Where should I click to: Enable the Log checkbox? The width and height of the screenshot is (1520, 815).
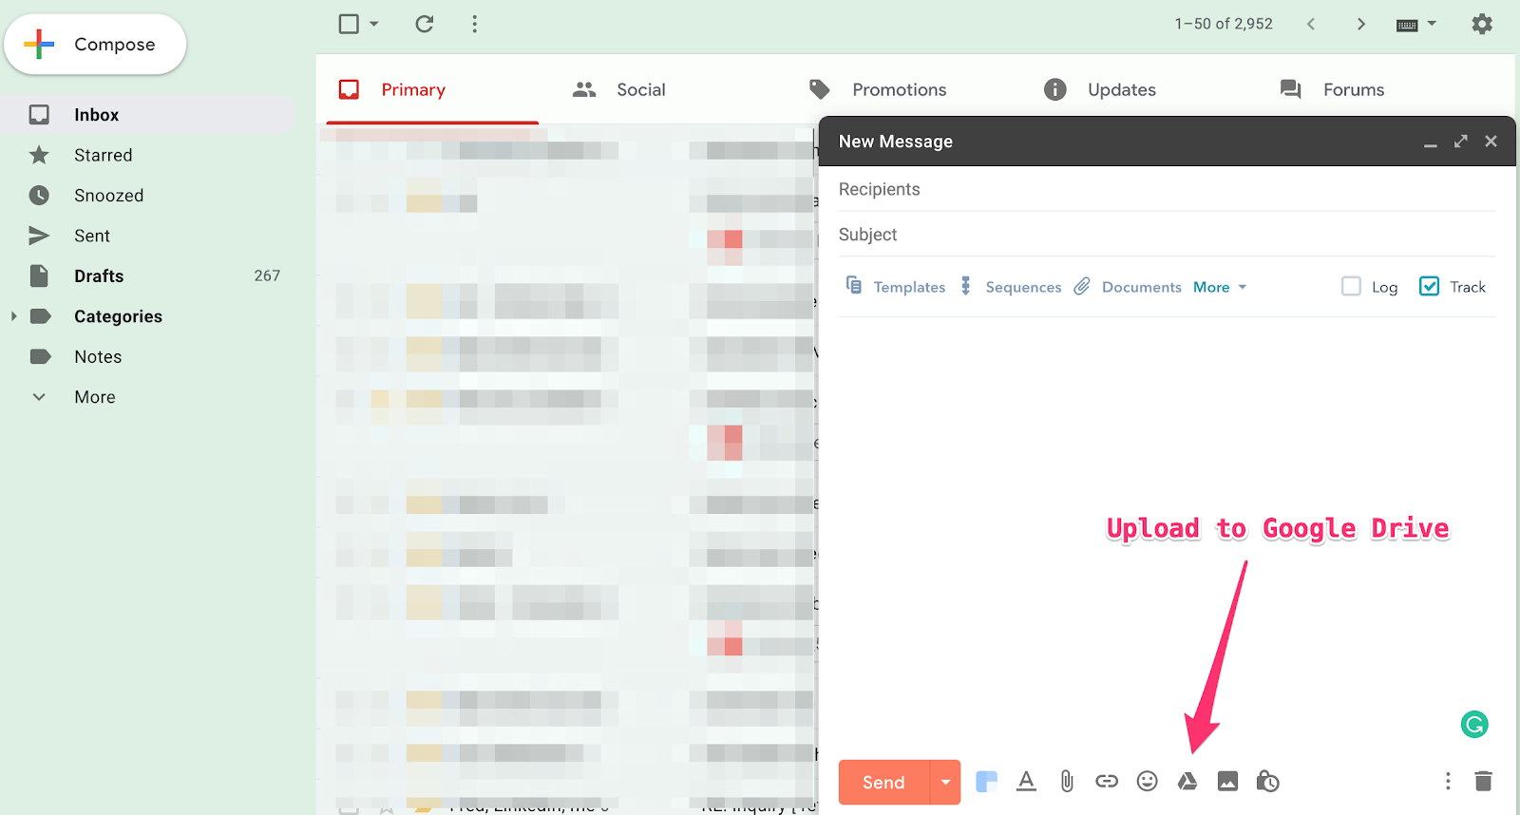coord(1351,286)
